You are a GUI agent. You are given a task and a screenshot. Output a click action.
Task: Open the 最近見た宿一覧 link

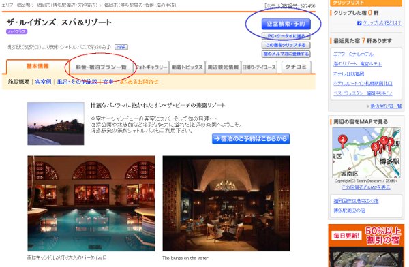(386, 106)
